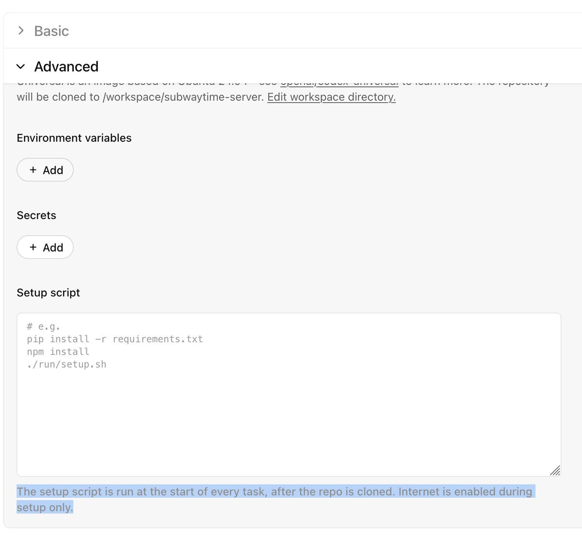This screenshot has width=582, height=540.
Task: Grab the setup script resize handle
Action: click(555, 470)
